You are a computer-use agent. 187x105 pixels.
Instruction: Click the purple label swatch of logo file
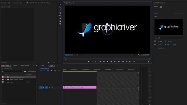(x=3, y=77)
